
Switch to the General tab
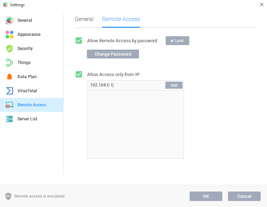click(x=84, y=19)
